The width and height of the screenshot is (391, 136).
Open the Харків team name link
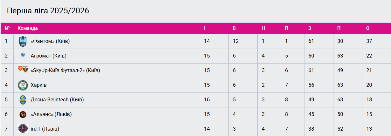pyautogui.click(x=38, y=85)
